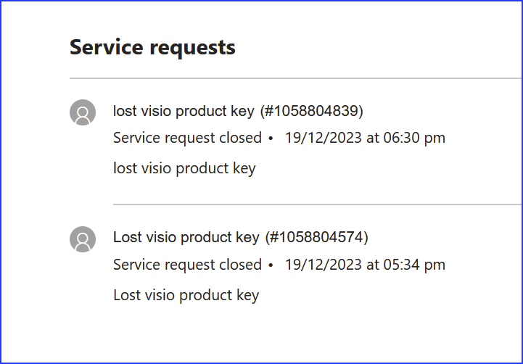523x364 pixels.
Task: Click the bullet separator before the 06:30 pm date
Action: (271, 138)
